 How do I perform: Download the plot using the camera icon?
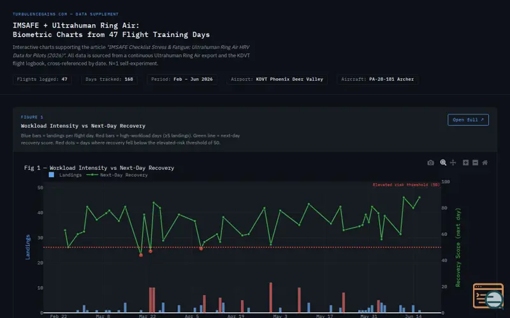(x=430, y=163)
